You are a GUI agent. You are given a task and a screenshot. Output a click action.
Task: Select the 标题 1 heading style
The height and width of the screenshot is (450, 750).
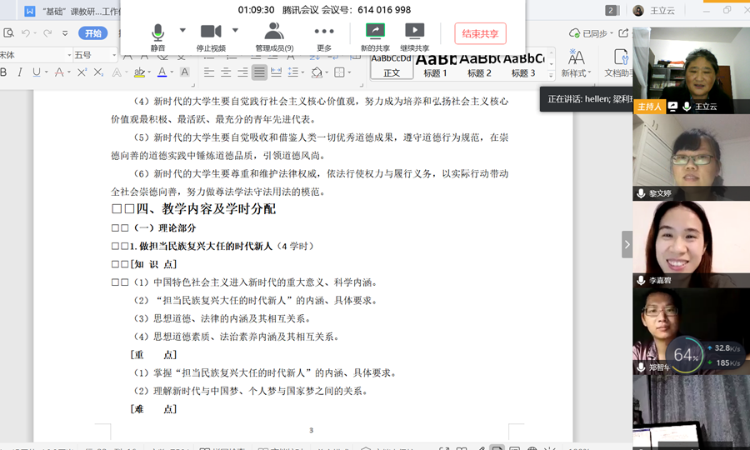click(435, 64)
